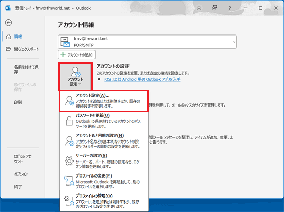The height and width of the screenshot is (212, 284).
Task: Click the アカウントの設定 heading text
Action: [x=113, y=66]
